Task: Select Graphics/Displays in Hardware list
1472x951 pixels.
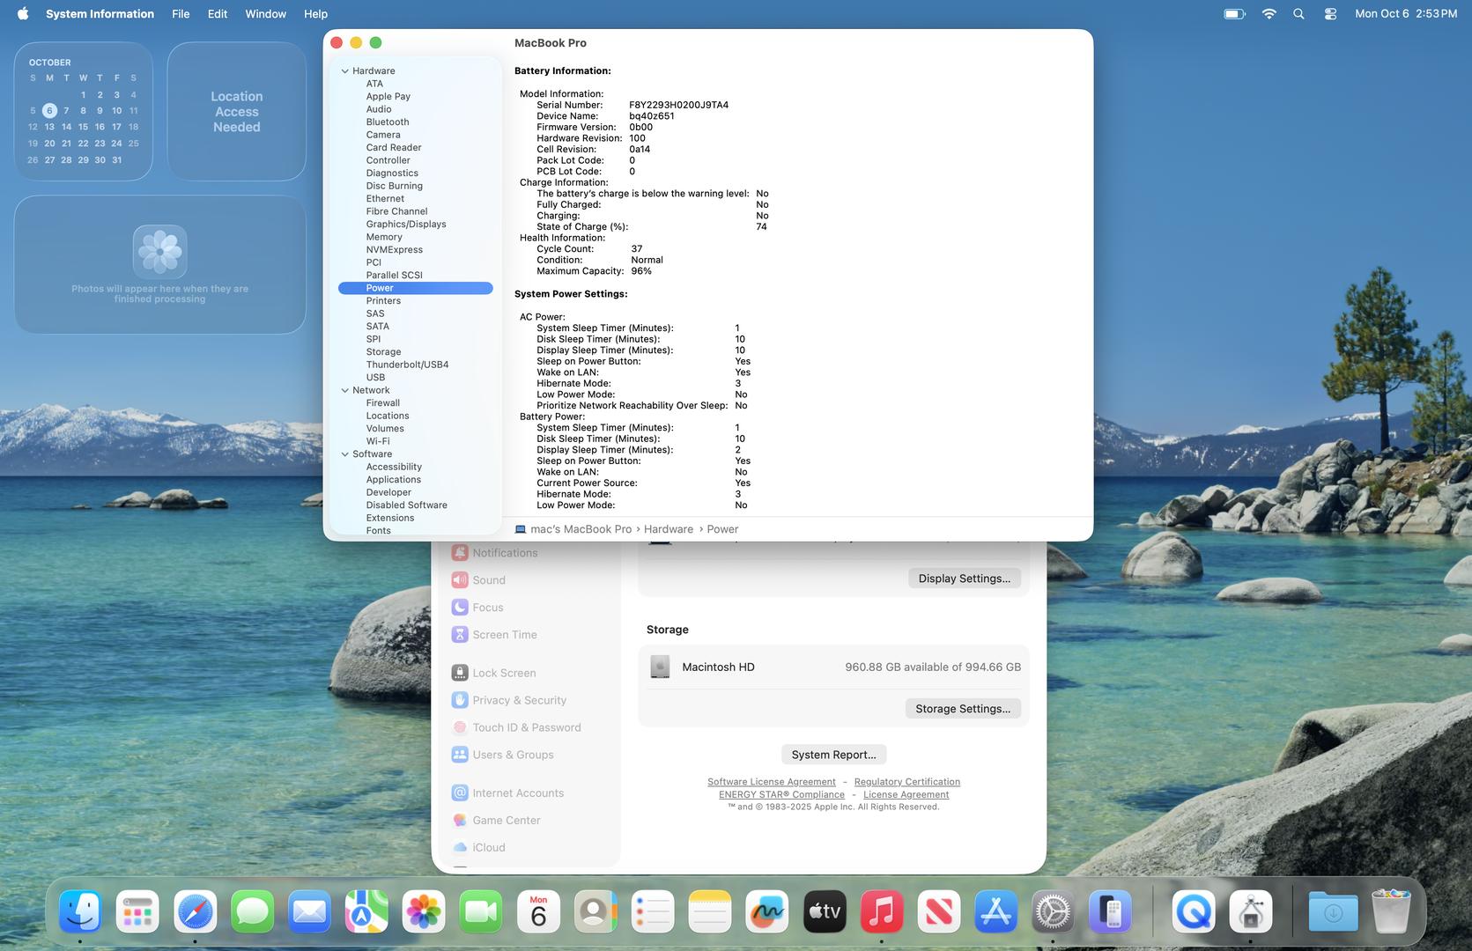Action: coord(406,225)
